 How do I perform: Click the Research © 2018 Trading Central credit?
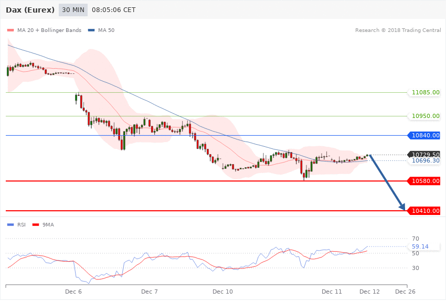(398, 30)
